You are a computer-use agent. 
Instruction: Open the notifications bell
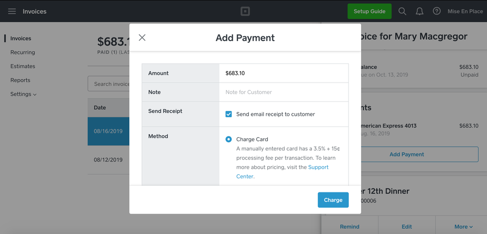(419, 11)
